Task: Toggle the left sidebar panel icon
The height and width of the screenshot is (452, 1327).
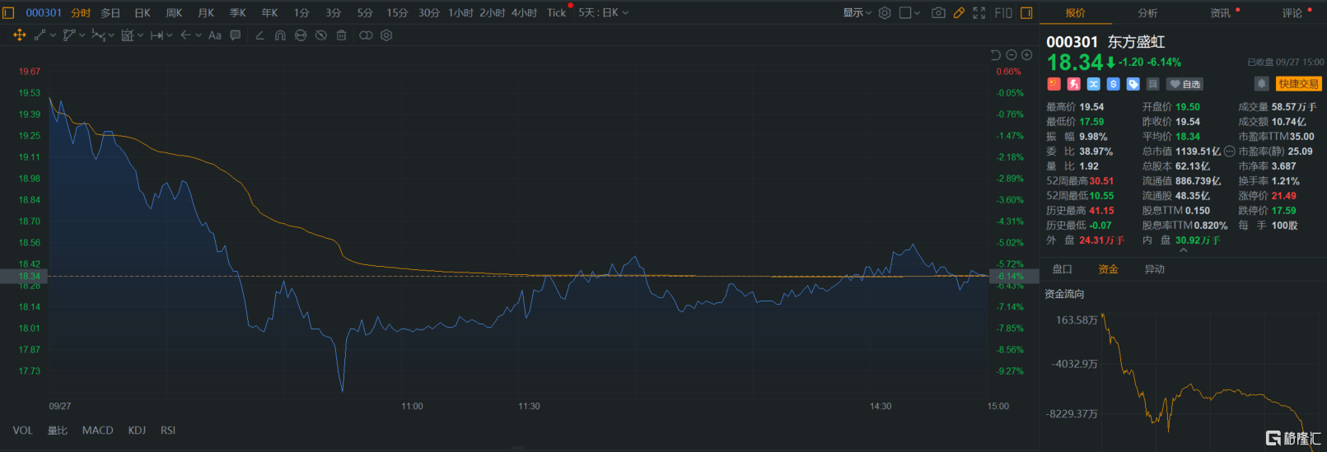Action: point(10,12)
